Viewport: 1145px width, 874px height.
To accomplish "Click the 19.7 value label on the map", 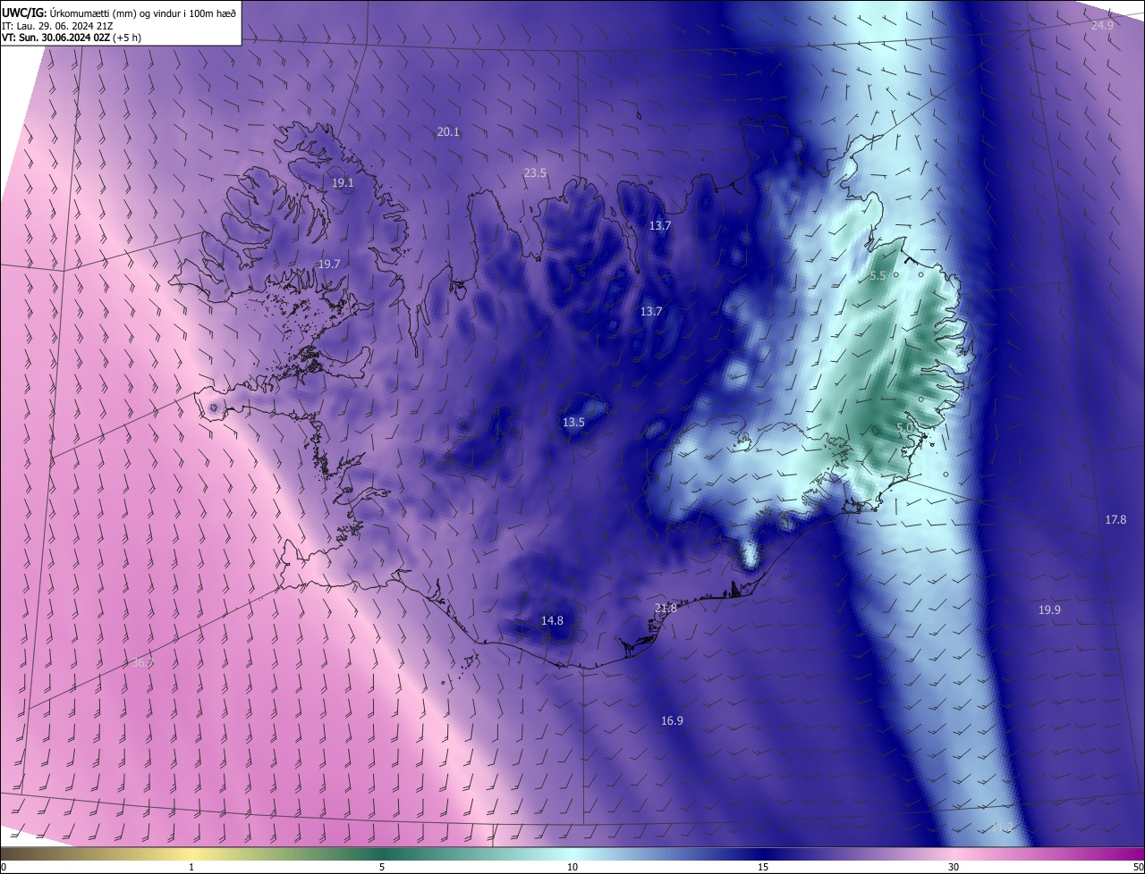I will [x=329, y=265].
